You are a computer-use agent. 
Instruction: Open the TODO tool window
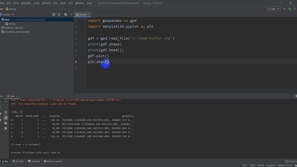coord(19,161)
